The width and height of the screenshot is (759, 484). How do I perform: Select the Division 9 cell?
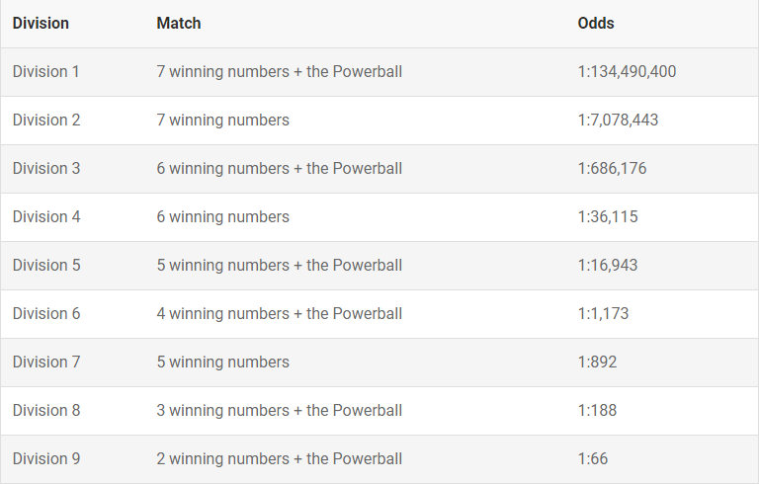[x=46, y=458]
